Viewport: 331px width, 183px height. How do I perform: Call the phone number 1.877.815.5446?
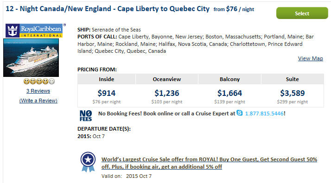[264, 114]
